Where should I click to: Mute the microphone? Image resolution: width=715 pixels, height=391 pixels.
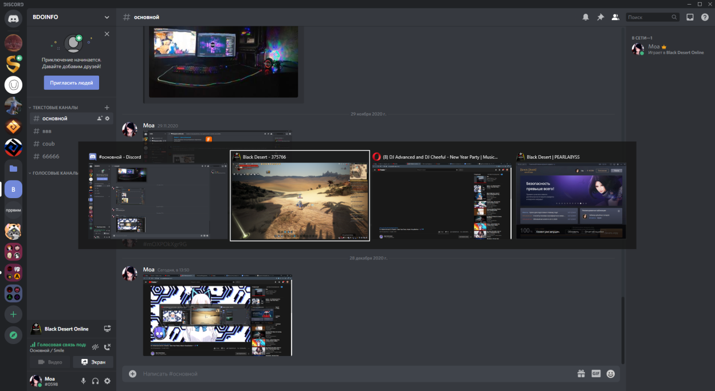pos(84,381)
